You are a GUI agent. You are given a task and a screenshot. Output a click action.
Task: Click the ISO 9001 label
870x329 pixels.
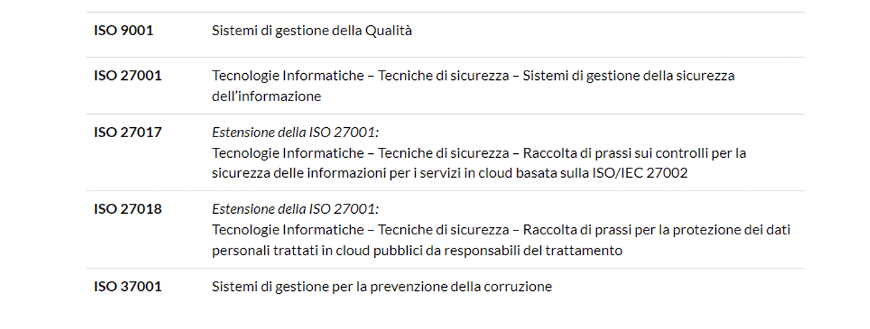pos(123,31)
